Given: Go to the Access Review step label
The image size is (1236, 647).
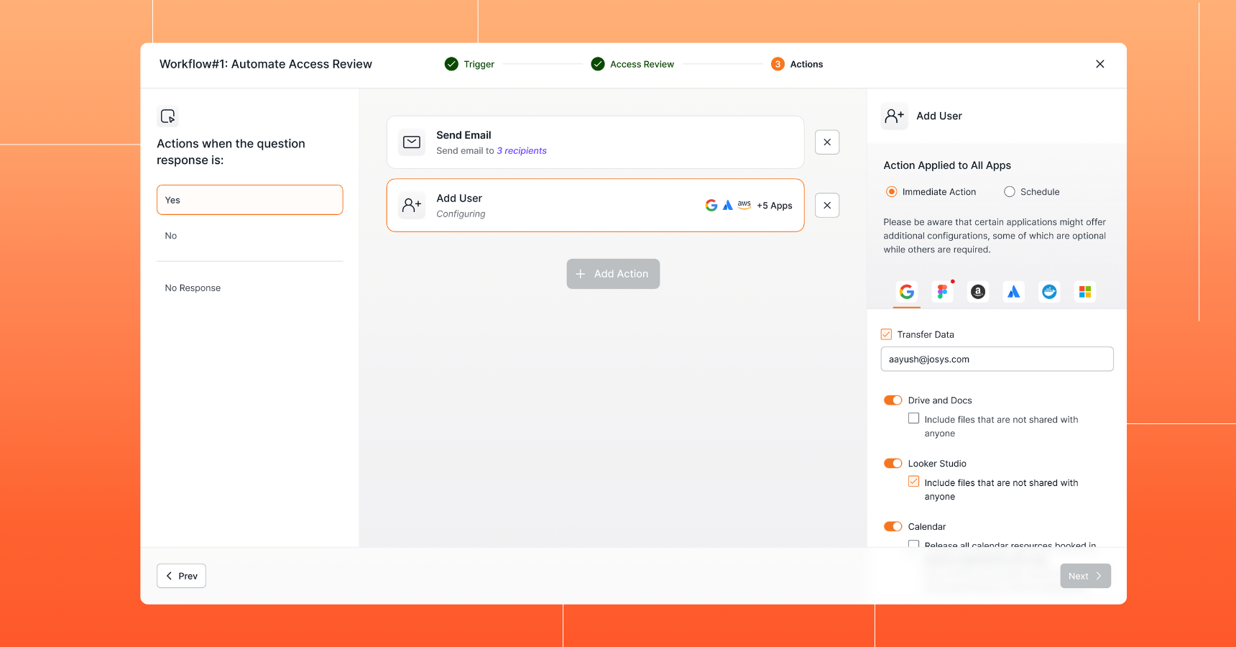Looking at the screenshot, I should click(642, 64).
